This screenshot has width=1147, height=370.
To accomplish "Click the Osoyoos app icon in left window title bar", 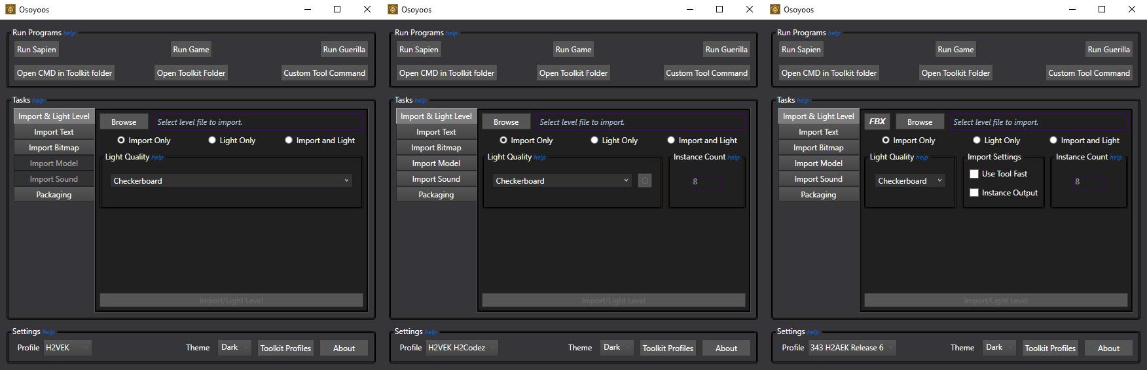I will 10,9.
